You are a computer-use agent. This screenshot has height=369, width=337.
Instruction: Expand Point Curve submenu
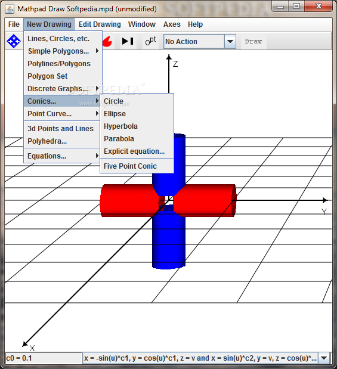pyautogui.click(x=62, y=114)
